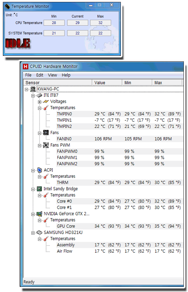Select the Fans icon in tree

(46, 133)
